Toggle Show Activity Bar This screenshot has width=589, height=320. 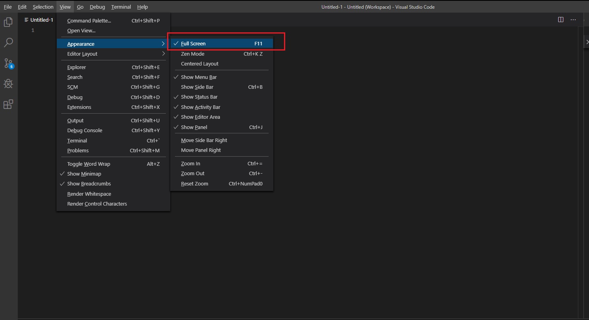tap(222, 107)
